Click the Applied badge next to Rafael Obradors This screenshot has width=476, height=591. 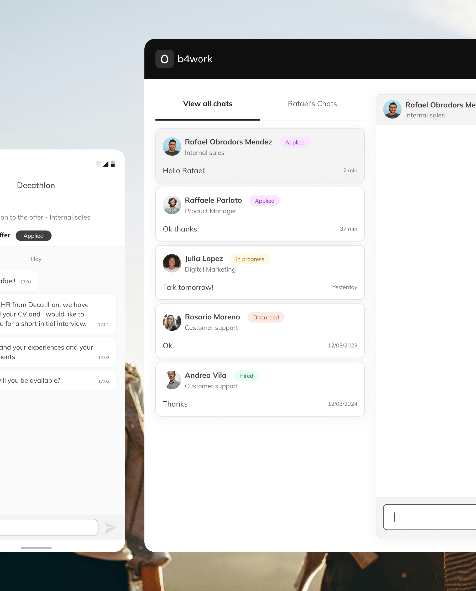tap(295, 142)
